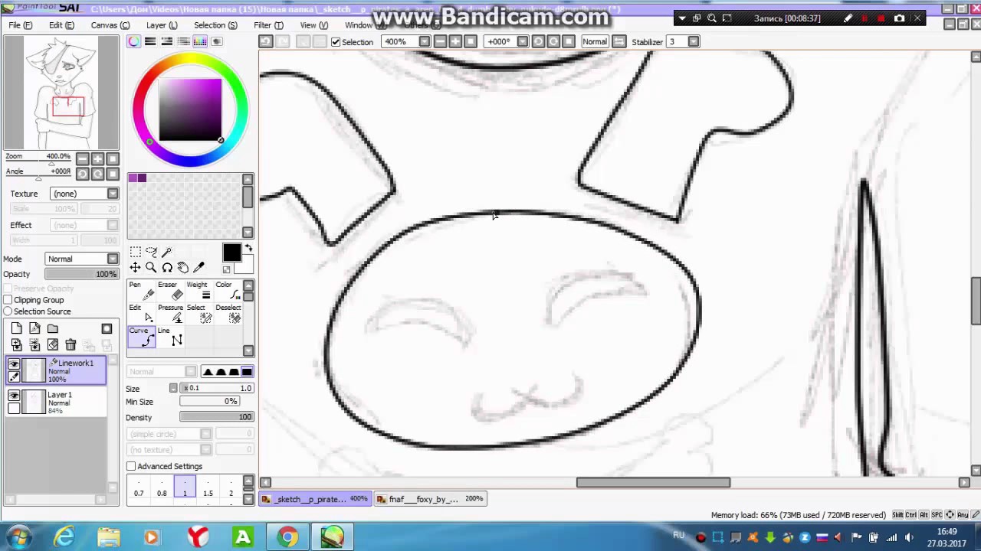Clear the layer with eraser-page icon
Viewport: 981px width, 551px height.
pos(53,345)
